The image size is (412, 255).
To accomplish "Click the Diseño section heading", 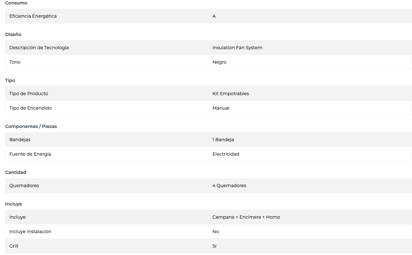I will 13,34.
